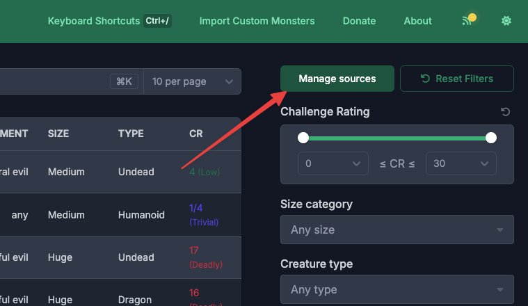Open the settings gear icon
Image resolution: width=528 pixels, height=306 pixels.
[506, 21]
